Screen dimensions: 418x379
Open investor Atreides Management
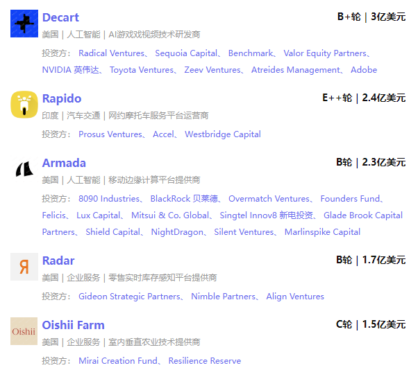(296, 70)
